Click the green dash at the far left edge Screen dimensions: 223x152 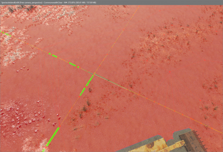(x=5, y=33)
